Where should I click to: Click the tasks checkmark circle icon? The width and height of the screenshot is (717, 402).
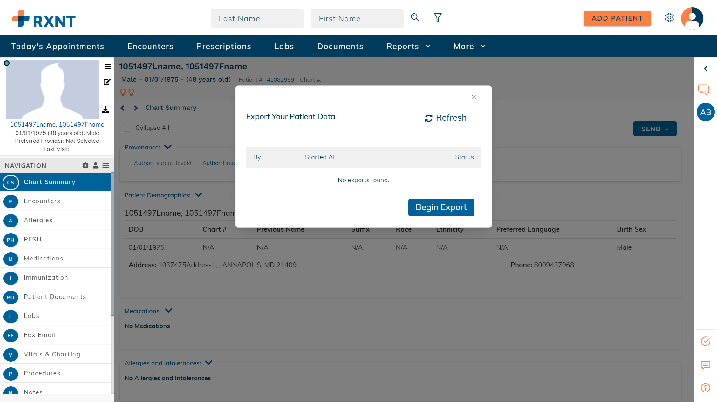(705, 341)
